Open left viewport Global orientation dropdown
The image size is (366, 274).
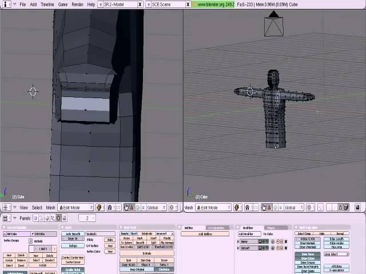pos(156,207)
